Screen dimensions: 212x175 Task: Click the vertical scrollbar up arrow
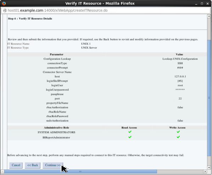click(x=209, y=16)
